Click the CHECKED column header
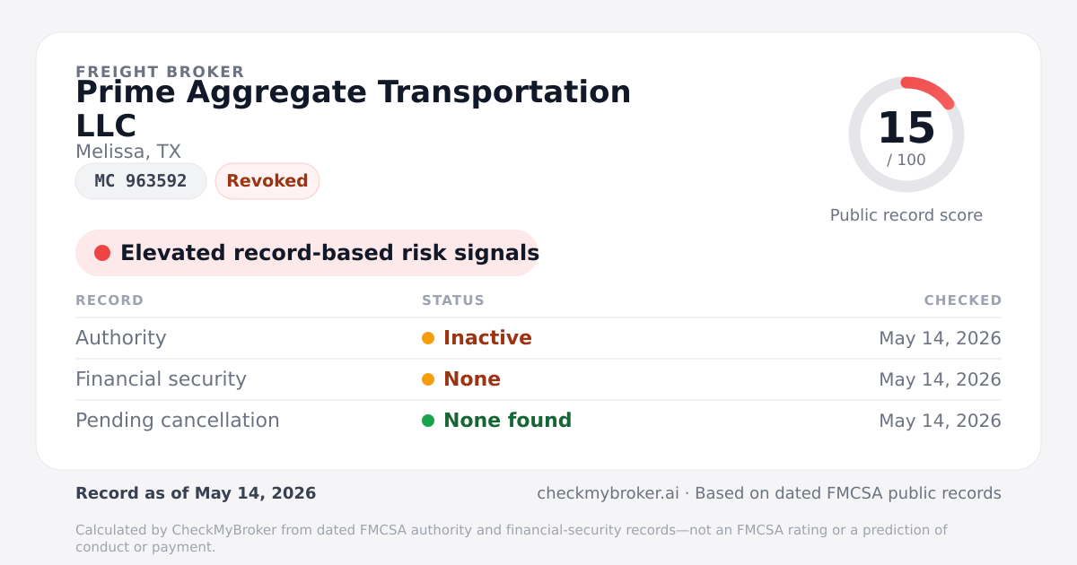The height and width of the screenshot is (565, 1077). 963,300
